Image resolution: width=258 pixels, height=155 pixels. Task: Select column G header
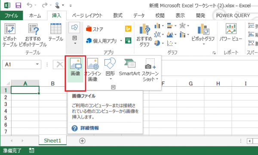coord(190,83)
